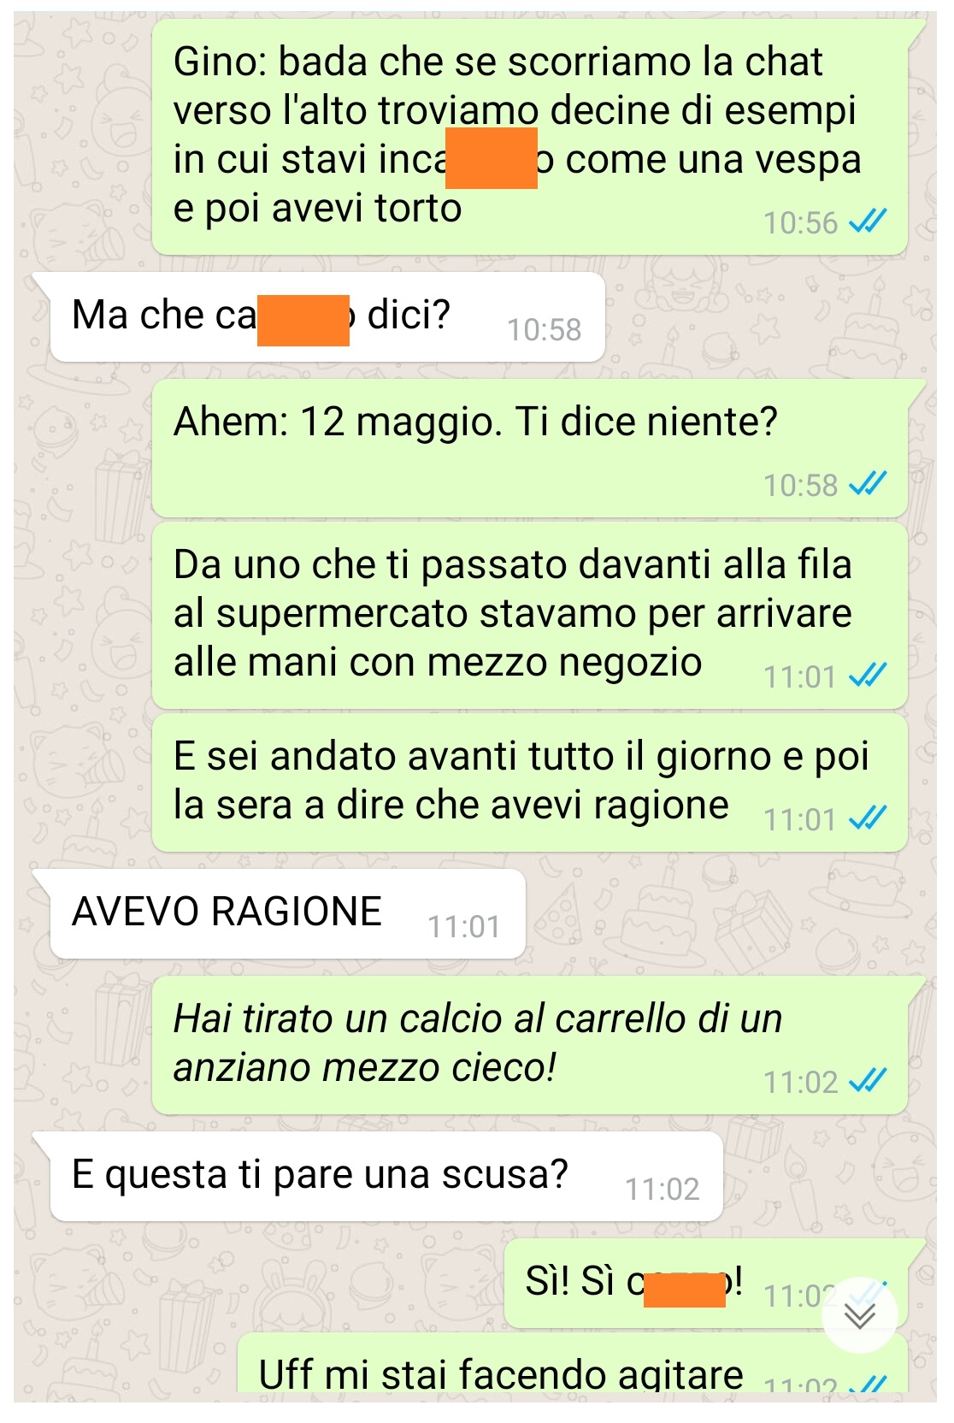Image resolution: width=954 pixels, height=1423 pixels.
Task: Click read receipt ticks on supermercato message
Action: 868,676
